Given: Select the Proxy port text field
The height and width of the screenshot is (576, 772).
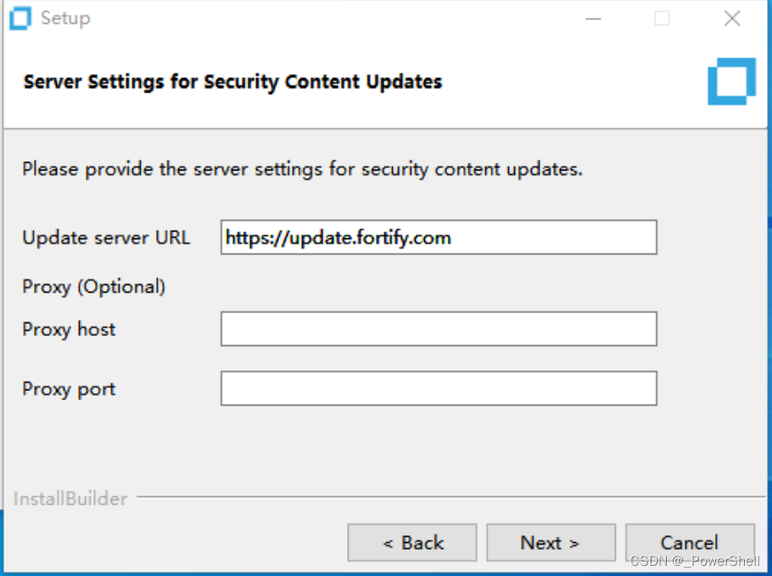Looking at the screenshot, I should [439, 389].
